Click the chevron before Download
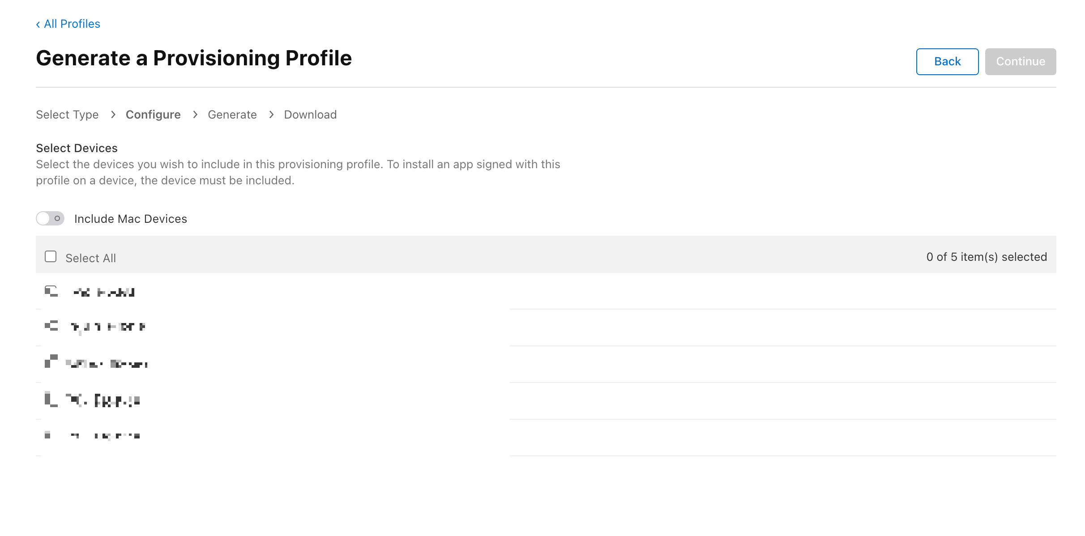The image size is (1085, 536). click(x=272, y=115)
